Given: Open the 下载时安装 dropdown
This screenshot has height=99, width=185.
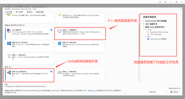Looking at the screenshot, I should (x=158, y=92).
